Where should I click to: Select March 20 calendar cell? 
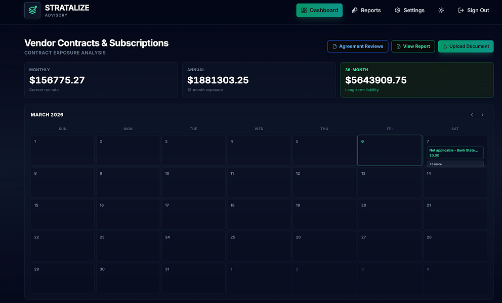(x=390, y=214)
